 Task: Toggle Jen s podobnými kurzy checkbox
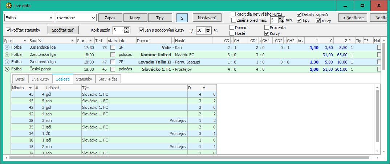[x=142, y=30]
